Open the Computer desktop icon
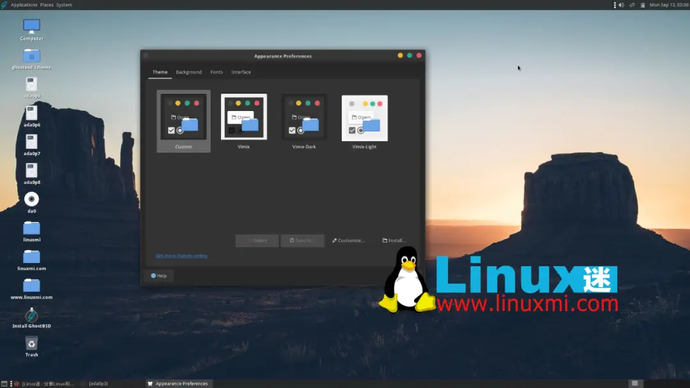This screenshot has width=690, height=388. coord(31,27)
